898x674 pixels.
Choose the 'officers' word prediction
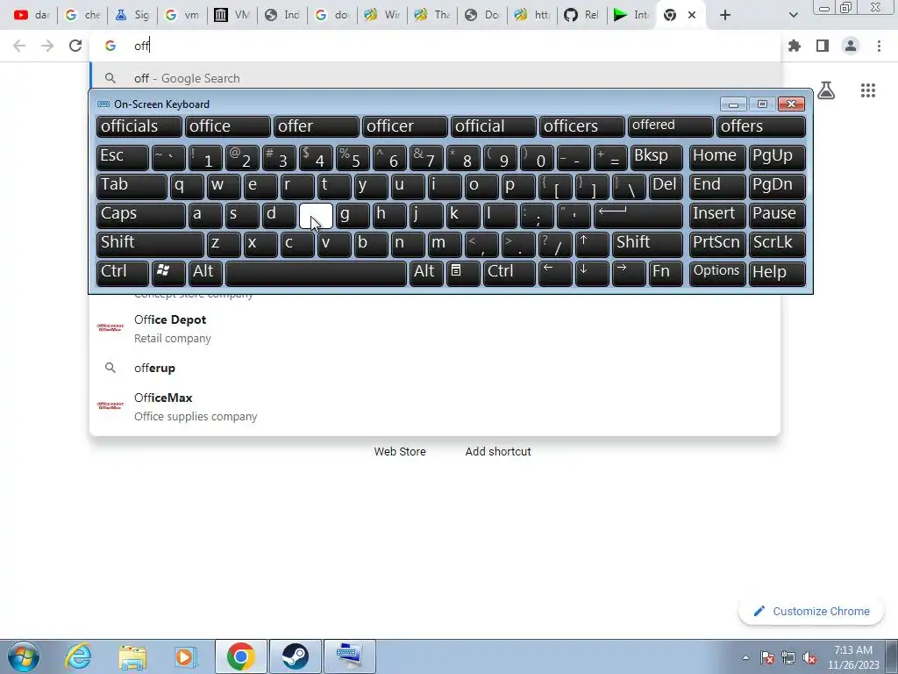click(582, 126)
